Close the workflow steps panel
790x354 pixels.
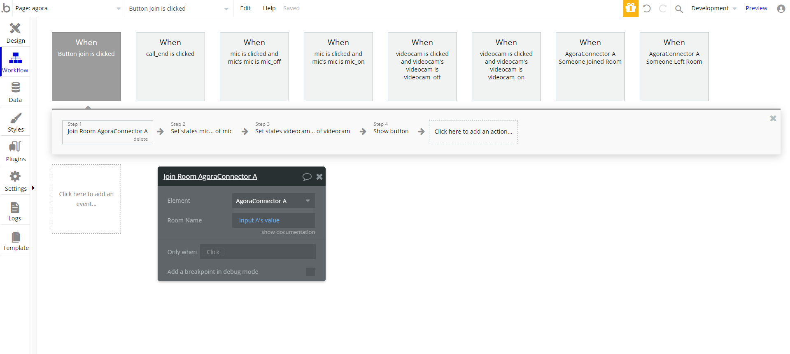pos(773,118)
